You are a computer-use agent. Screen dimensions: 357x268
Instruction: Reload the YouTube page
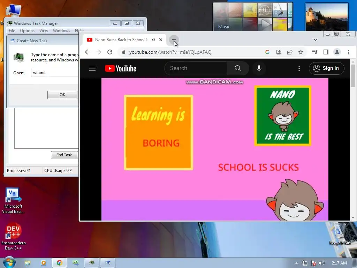(110, 52)
